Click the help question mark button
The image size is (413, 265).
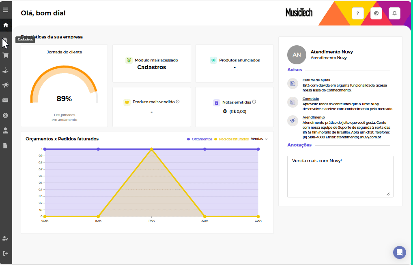[x=357, y=13]
